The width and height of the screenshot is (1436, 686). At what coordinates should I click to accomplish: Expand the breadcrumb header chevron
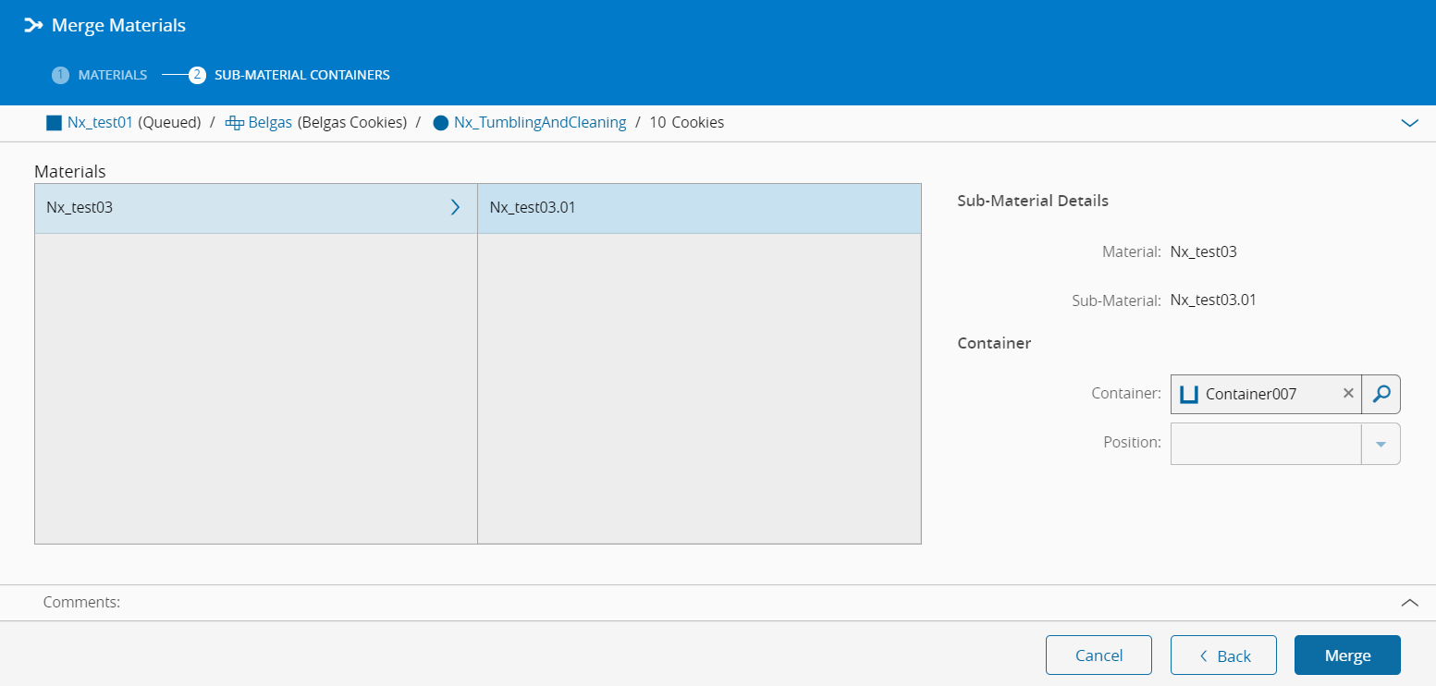1409,123
